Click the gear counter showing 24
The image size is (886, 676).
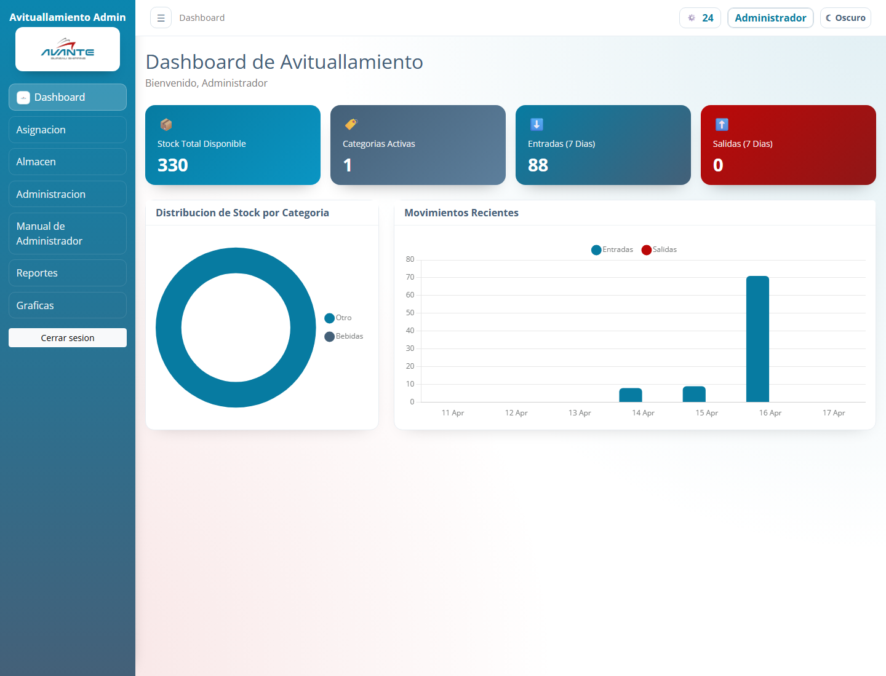(x=700, y=18)
